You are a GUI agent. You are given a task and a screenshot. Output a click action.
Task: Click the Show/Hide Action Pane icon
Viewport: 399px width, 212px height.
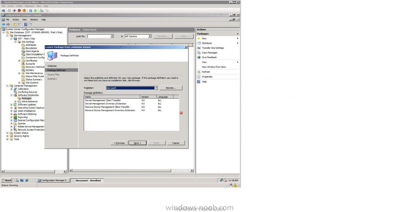pos(31,25)
